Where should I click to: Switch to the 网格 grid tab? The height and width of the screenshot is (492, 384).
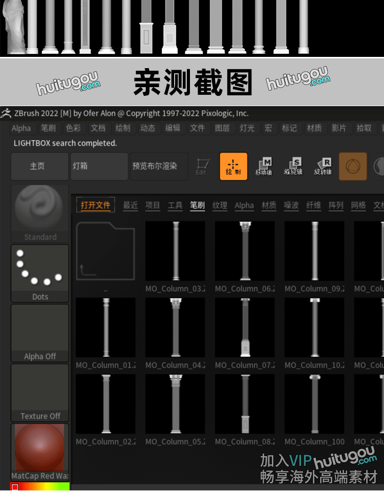(x=358, y=206)
